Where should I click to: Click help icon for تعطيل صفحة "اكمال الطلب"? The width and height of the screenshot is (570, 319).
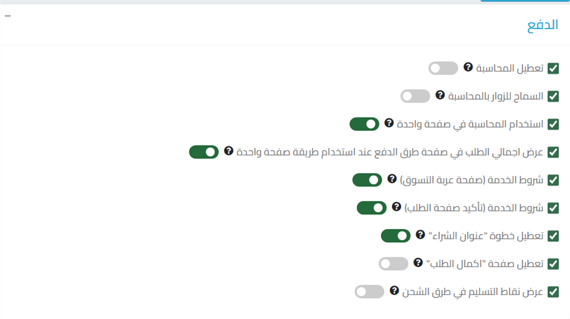(x=418, y=263)
